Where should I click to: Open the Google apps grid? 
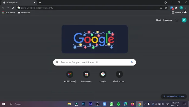[177, 20]
